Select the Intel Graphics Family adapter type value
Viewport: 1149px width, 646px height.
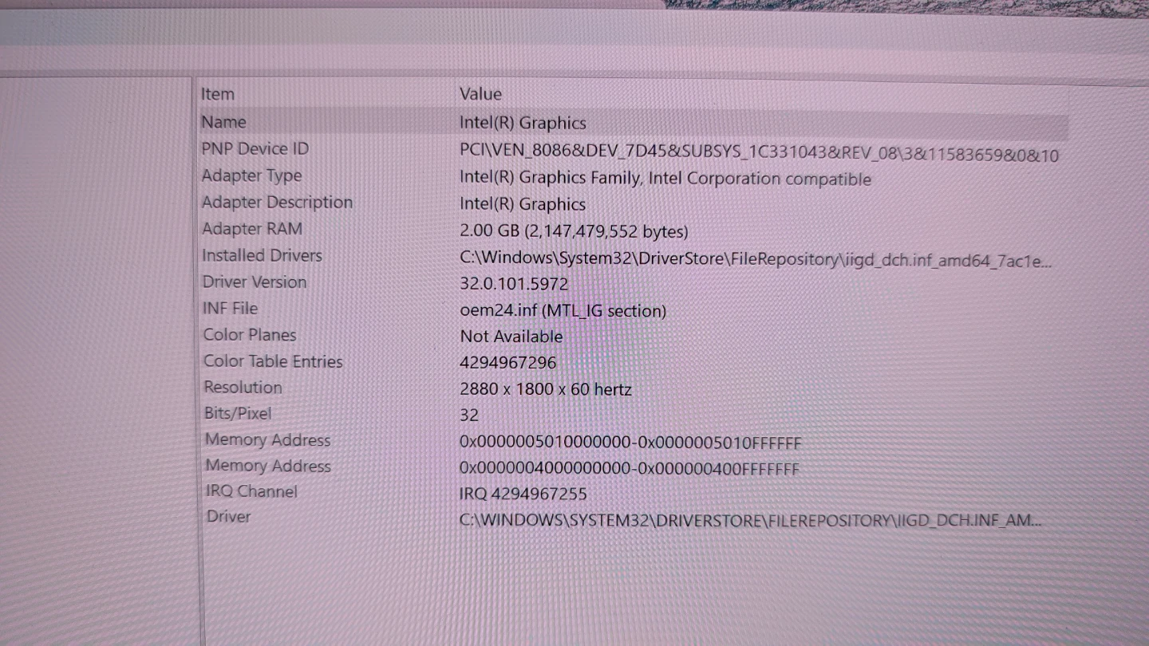point(665,179)
